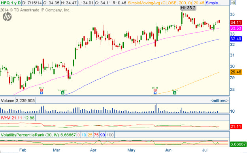The width and height of the screenshot is (247, 153).
Task: Click the orange 29.46 price axis bubble
Action: [x=236, y=72]
